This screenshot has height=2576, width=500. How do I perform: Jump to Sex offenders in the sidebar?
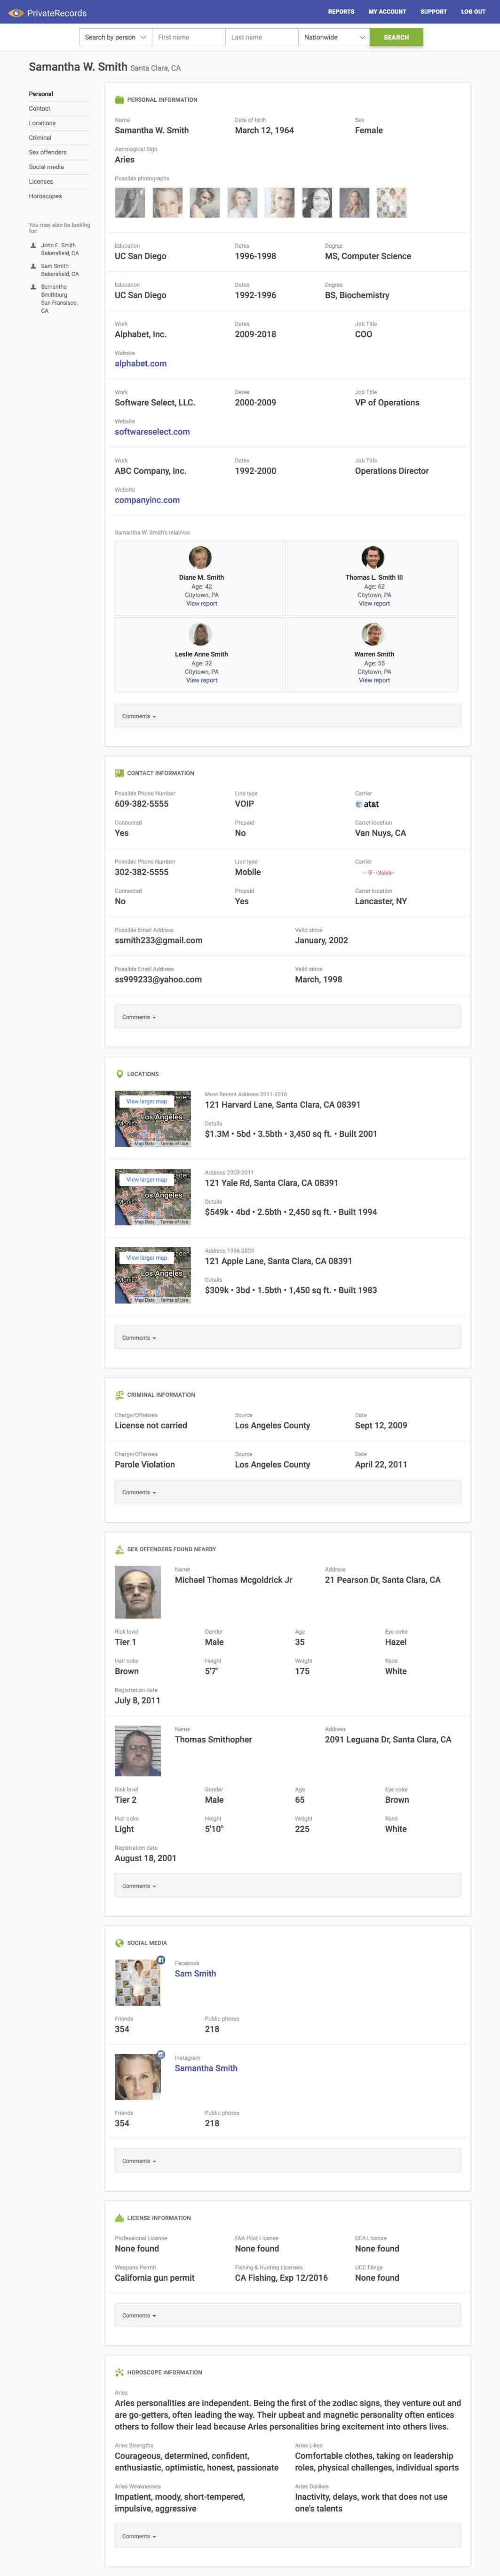click(48, 152)
